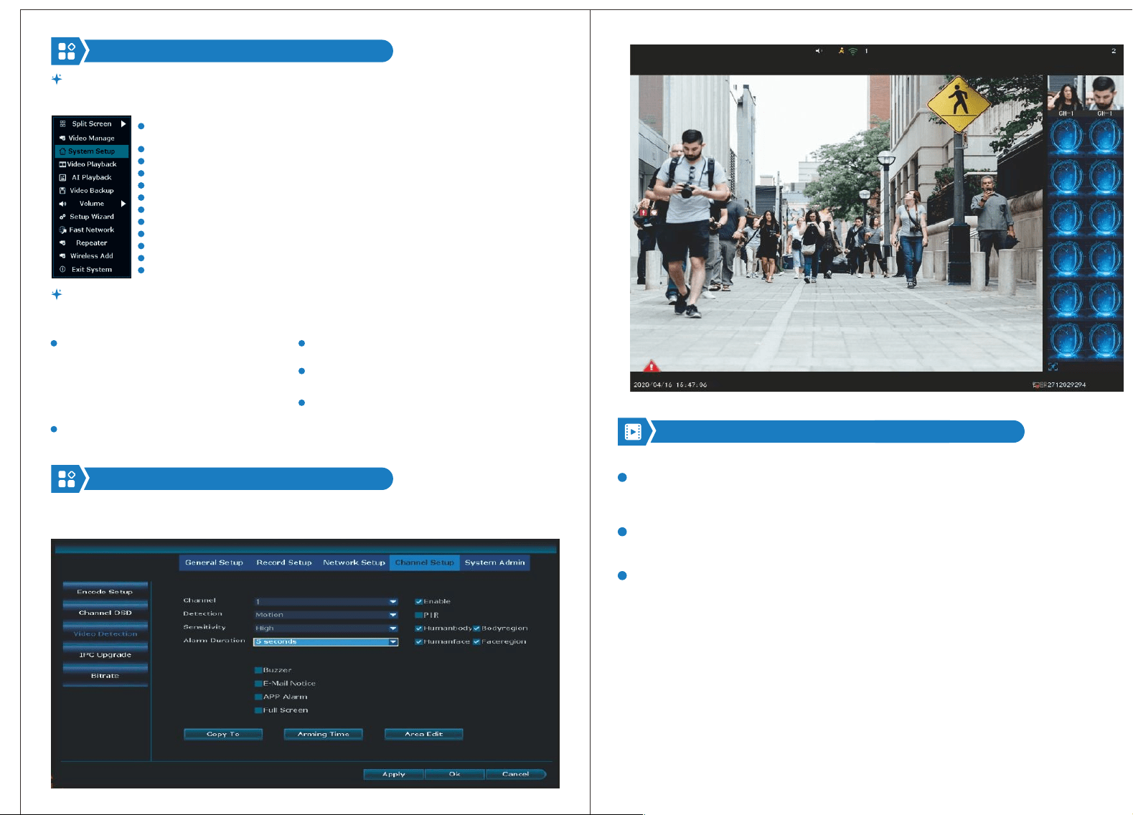Expand the Volume submenu arrow
This screenshot has height=815, width=1133.
pyautogui.click(x=123, y=204)
